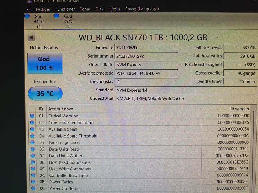Select the Composite Temperature attribute name

71,123
